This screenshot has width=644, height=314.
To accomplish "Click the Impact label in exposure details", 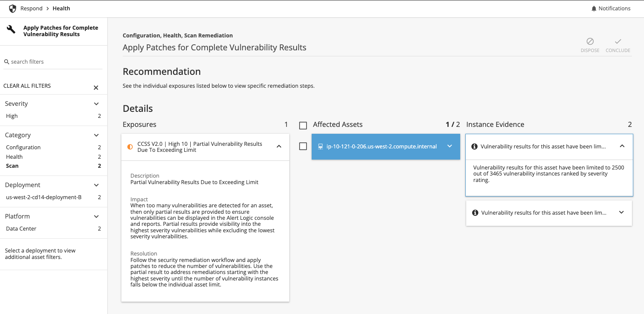I will click(139, 200).
